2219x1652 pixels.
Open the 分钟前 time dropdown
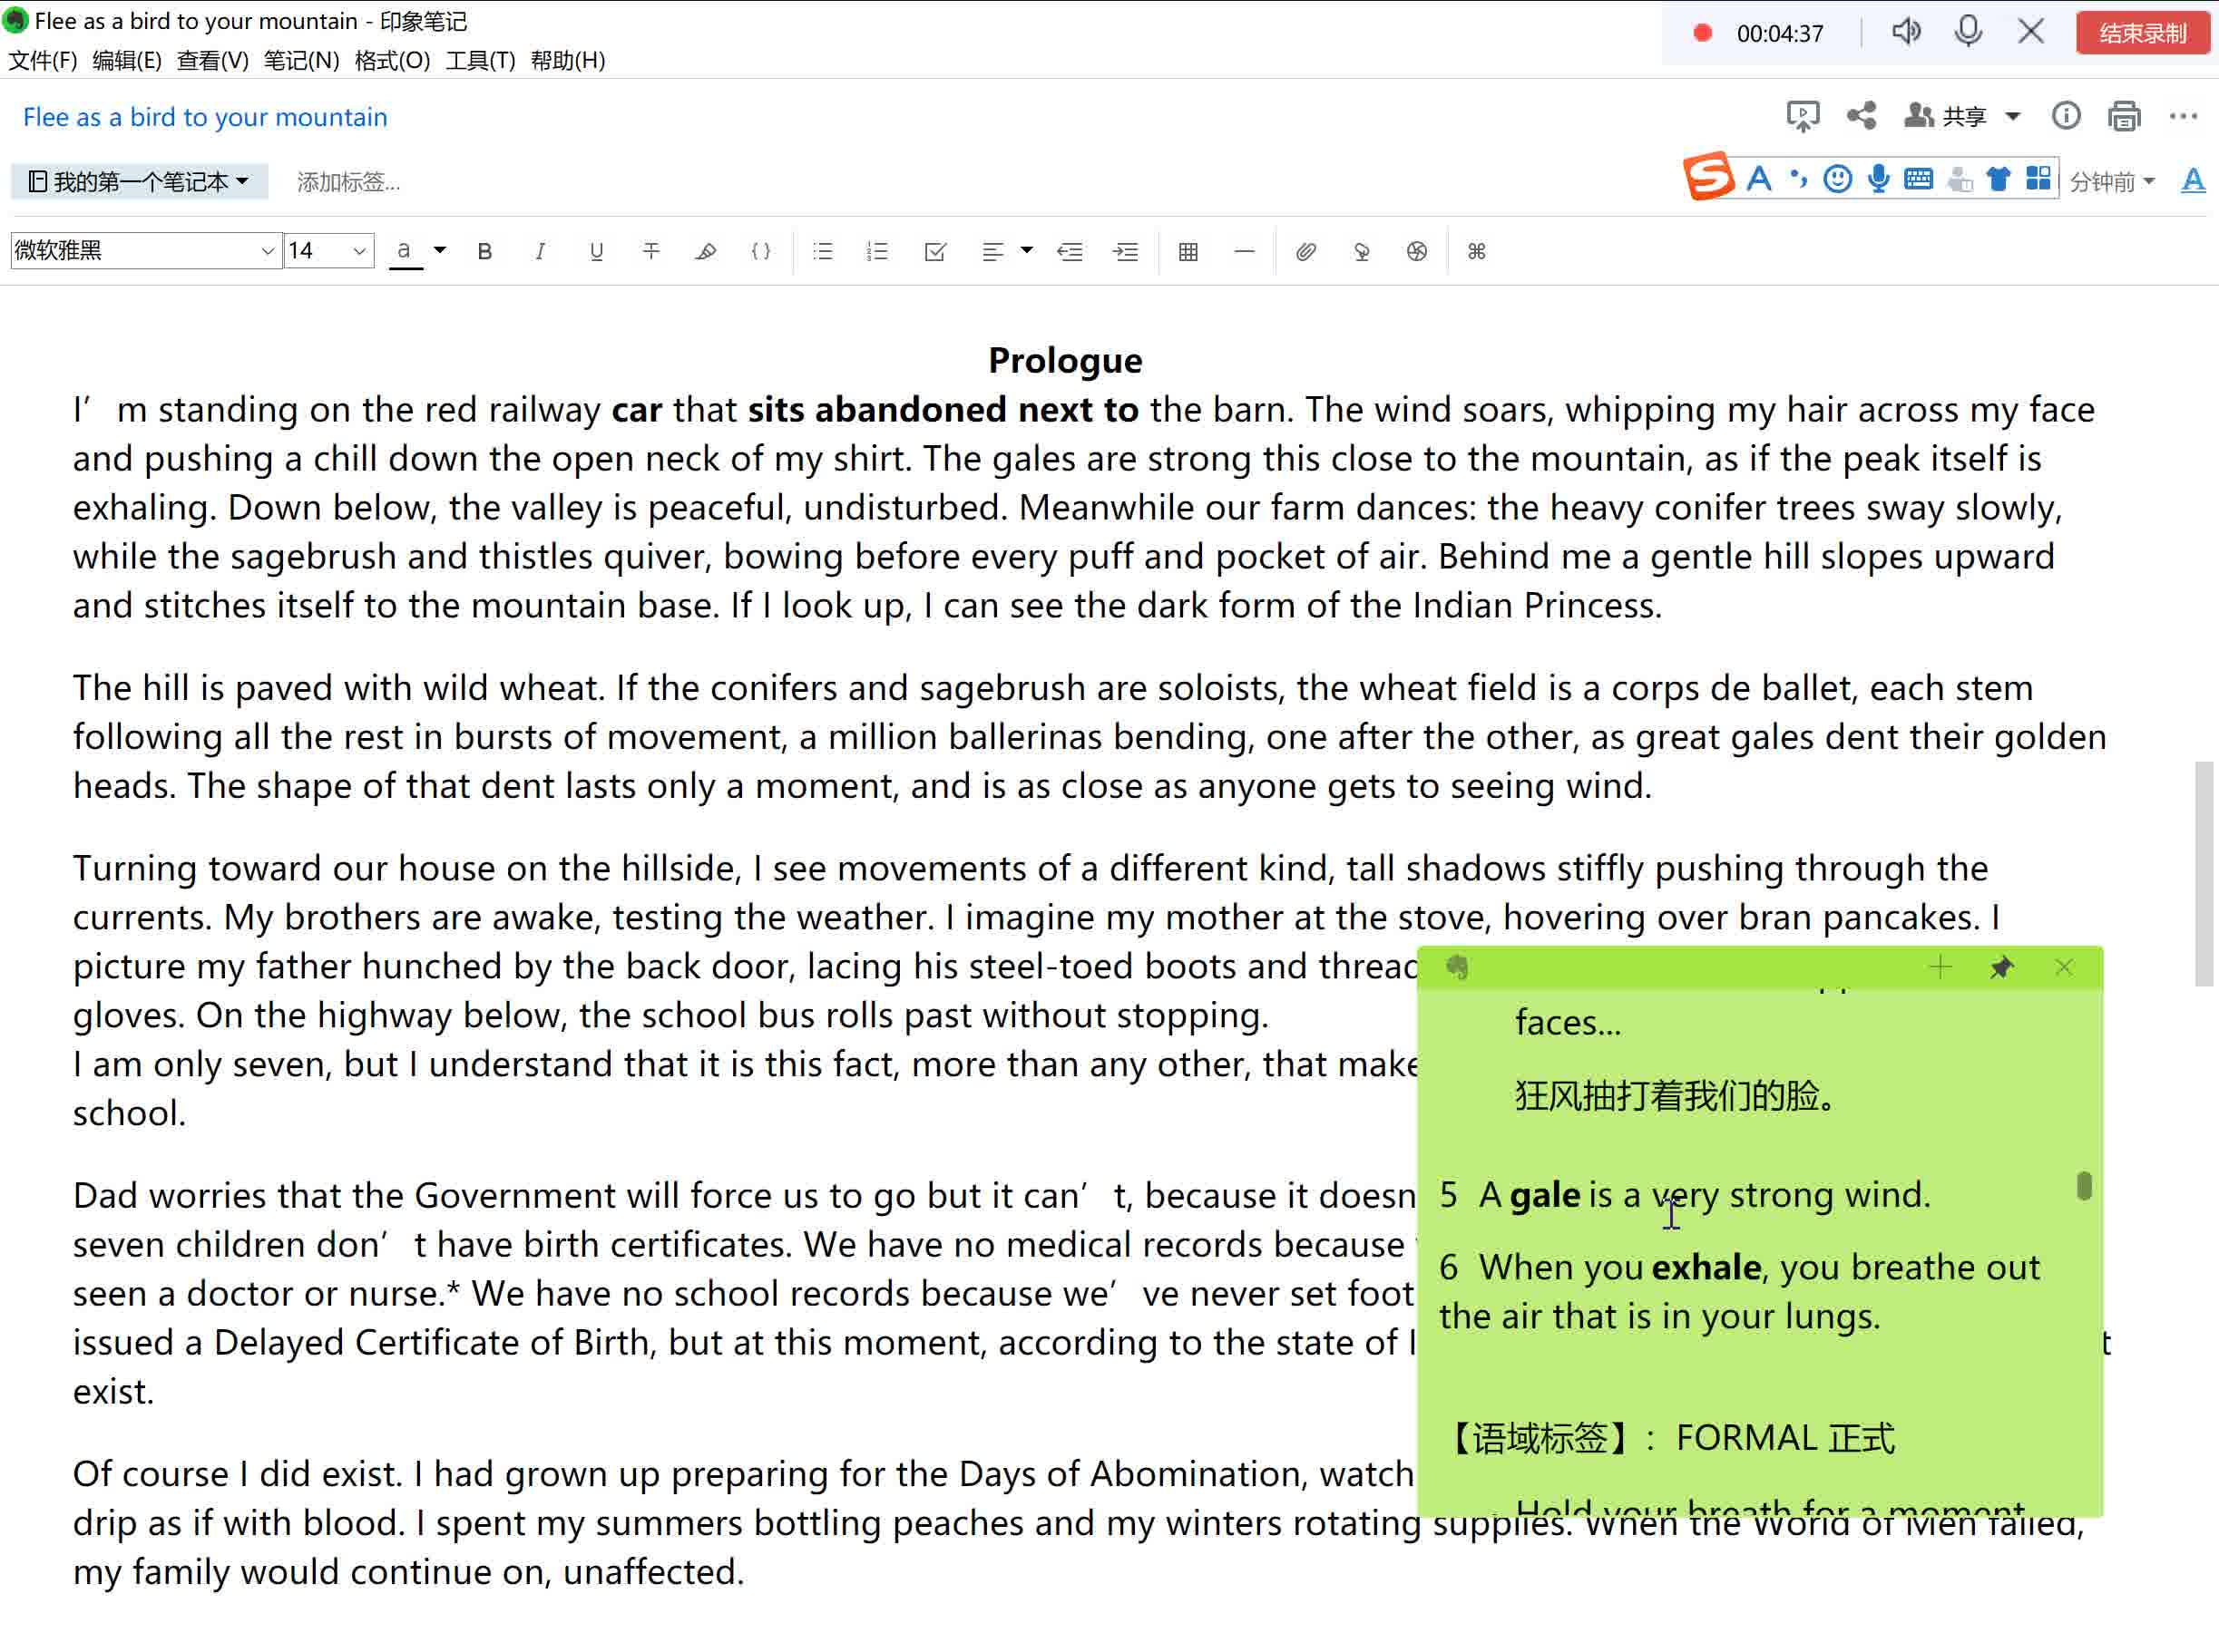(x=2111, y=181)
